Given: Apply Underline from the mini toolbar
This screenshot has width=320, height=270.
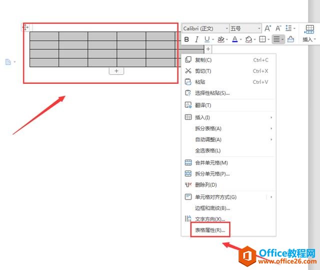Looking at the screenshot, I should coord(207,39).
